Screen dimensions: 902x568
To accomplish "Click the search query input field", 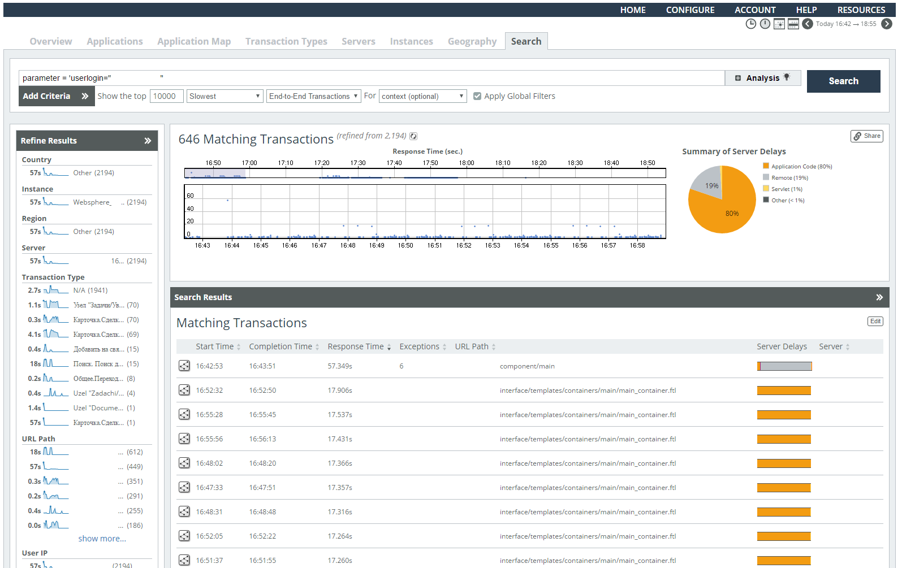I will 372,78.
